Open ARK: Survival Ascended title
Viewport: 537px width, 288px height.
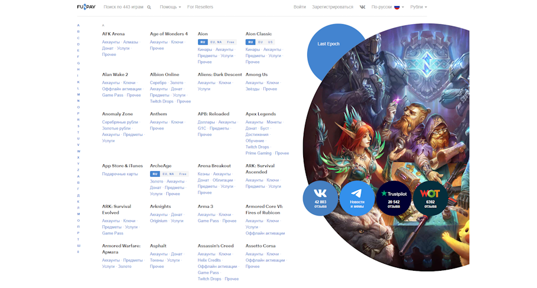[260, 169]
